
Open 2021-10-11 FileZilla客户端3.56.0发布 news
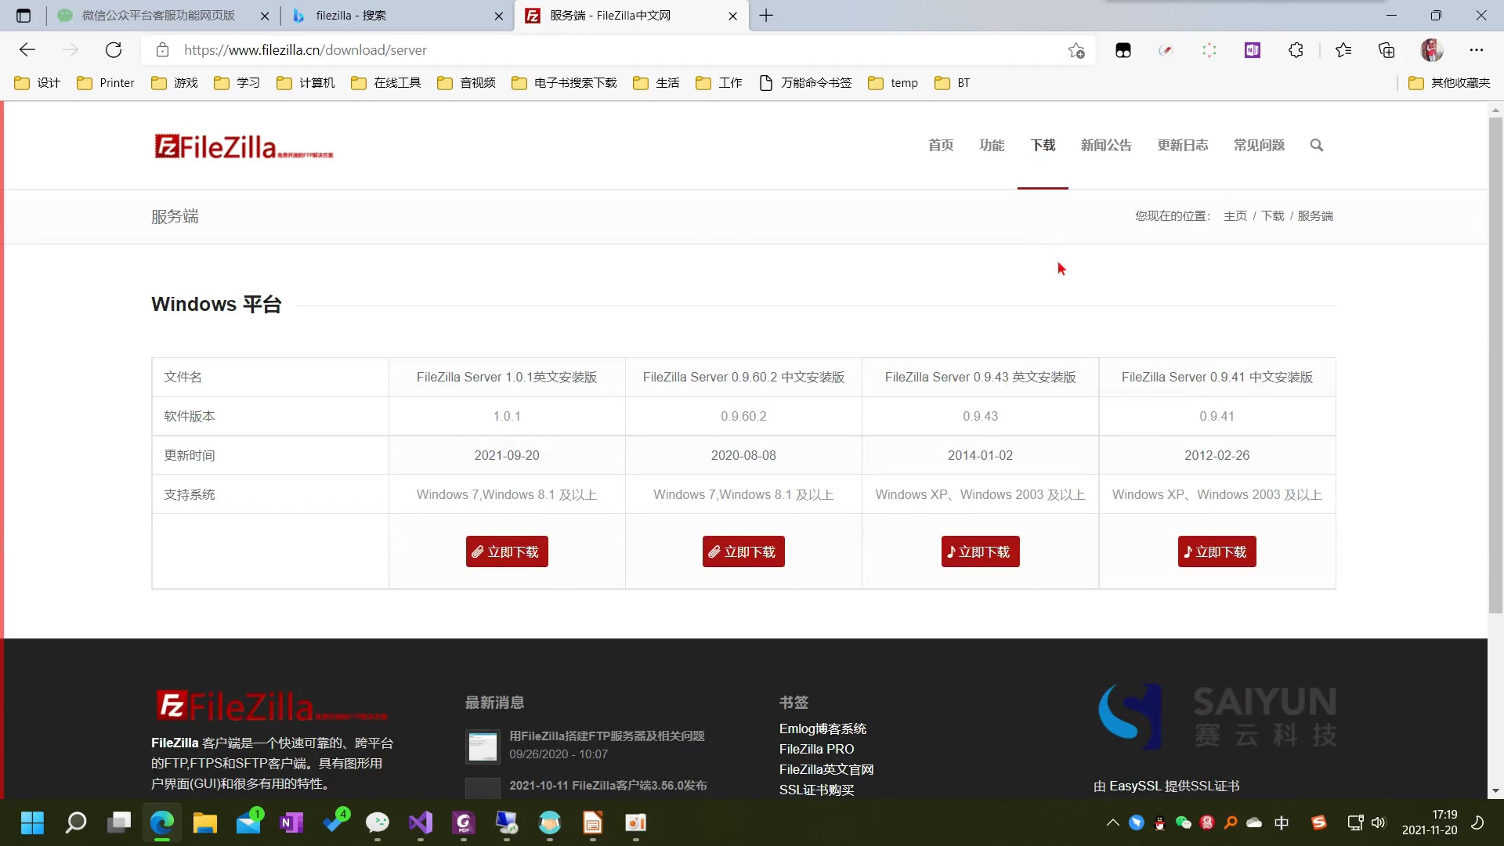point(608,785)
